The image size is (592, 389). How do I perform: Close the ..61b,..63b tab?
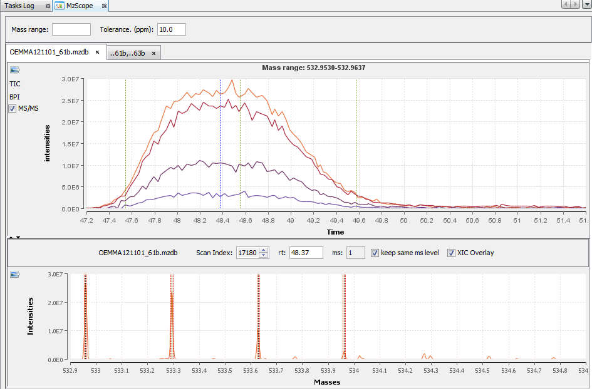(153, 53)
